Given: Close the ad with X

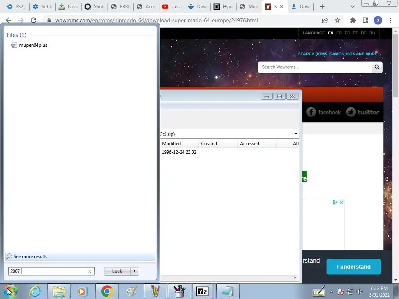Looking at the screenshot, I should 341,202.
